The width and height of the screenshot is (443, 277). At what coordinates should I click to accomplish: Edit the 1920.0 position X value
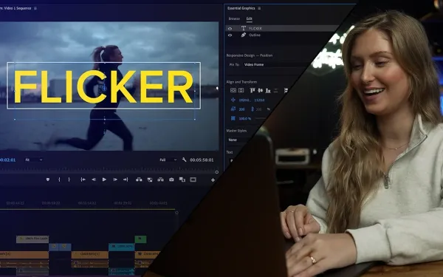tap(244, 100)
